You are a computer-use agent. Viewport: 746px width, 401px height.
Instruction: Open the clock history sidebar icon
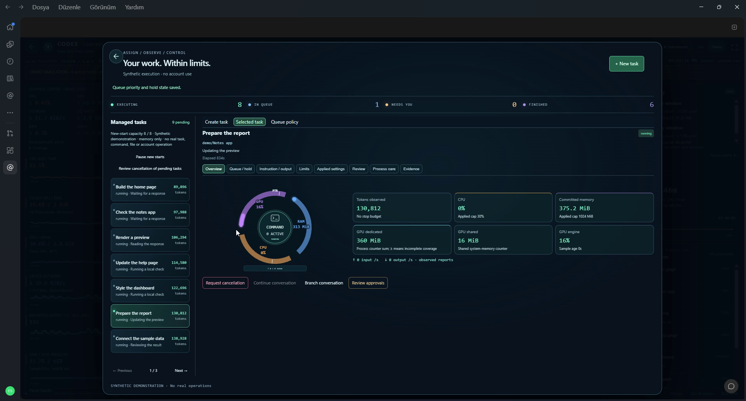tap(10, 61)
